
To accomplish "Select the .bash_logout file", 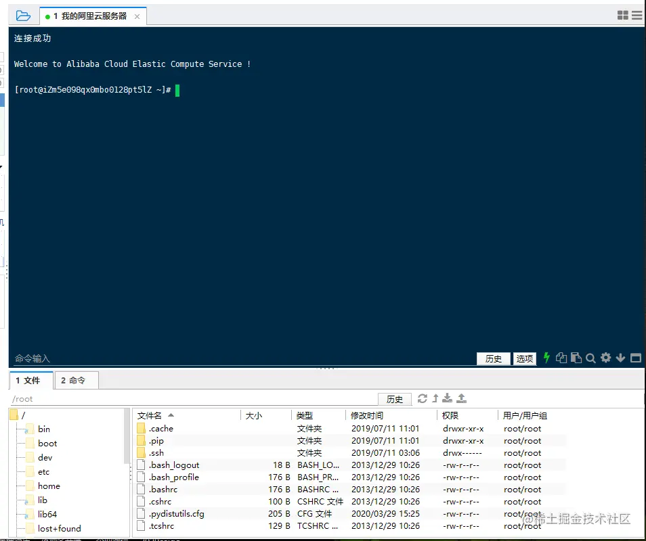I will [350, 465].
